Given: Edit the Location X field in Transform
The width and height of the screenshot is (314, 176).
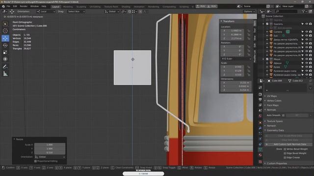Looking at the screenshot, I should pos(232,31).
